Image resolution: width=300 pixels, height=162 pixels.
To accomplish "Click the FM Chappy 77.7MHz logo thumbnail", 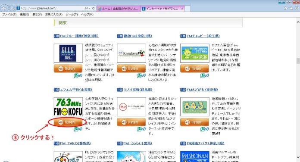I will click(x=194, y=53).
